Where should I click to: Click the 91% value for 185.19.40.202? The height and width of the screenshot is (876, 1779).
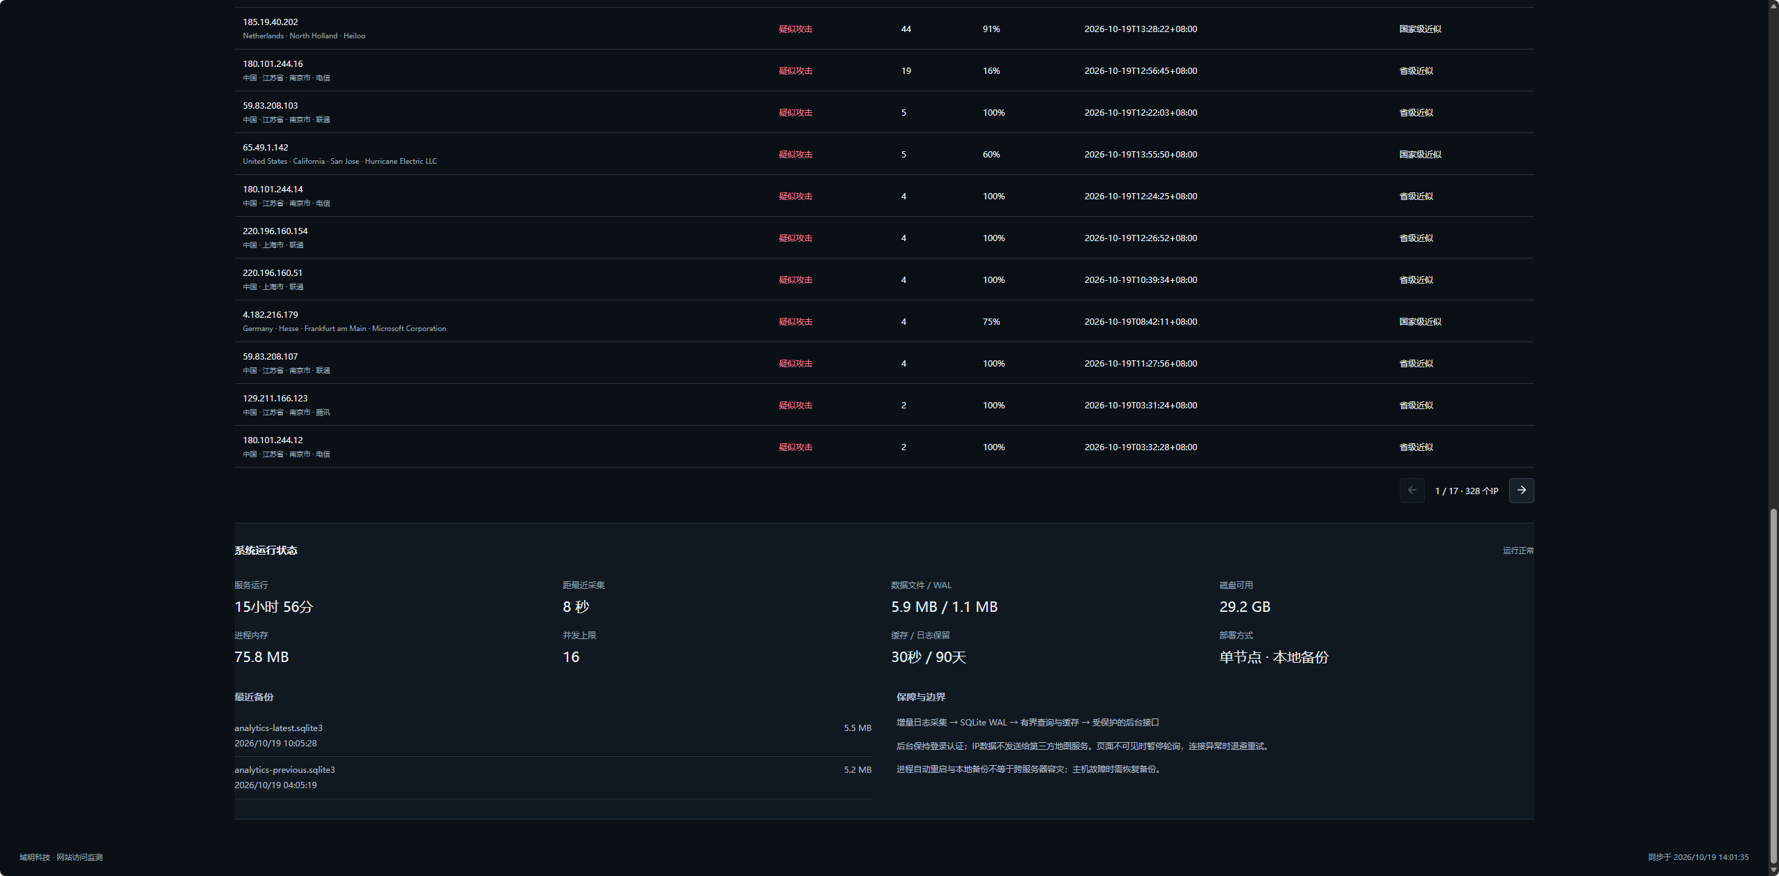coord(991,29)
